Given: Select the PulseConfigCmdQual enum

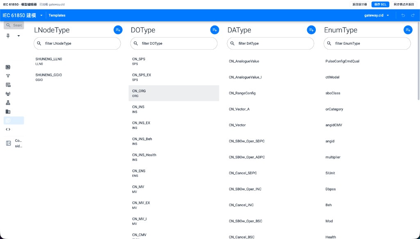Looking at the screenshot, I should (x=367, y=61).
